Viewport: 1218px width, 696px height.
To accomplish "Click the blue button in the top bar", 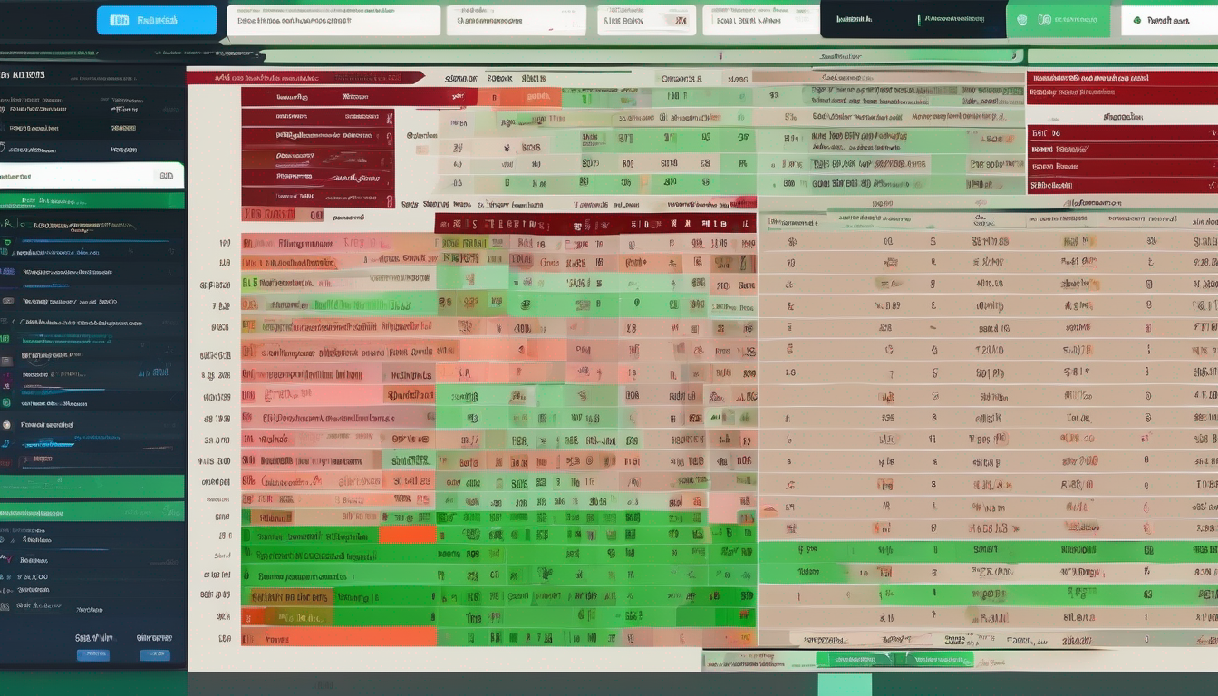I will pos(157,20).
